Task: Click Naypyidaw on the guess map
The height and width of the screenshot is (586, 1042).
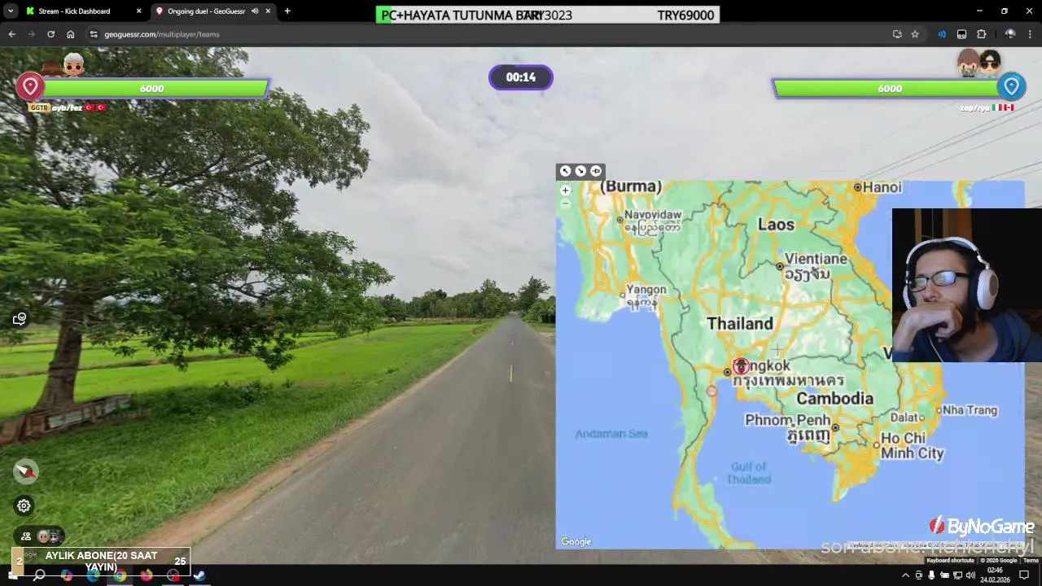Action: [653, 215]
